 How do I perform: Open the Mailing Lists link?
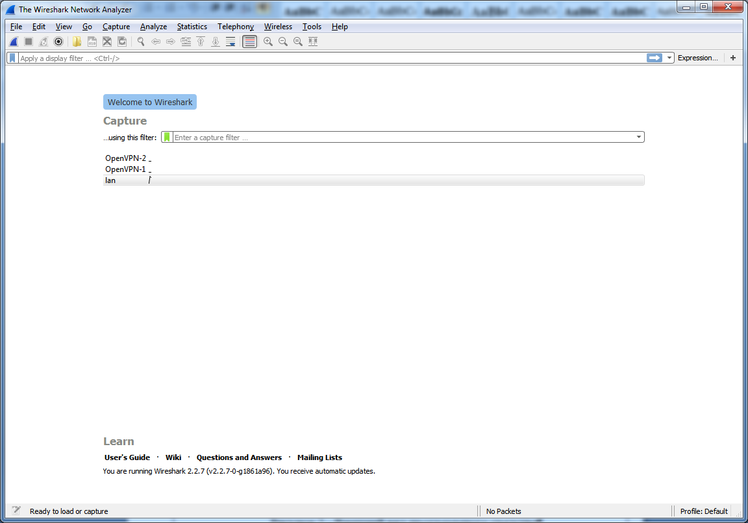pos(319,457)
